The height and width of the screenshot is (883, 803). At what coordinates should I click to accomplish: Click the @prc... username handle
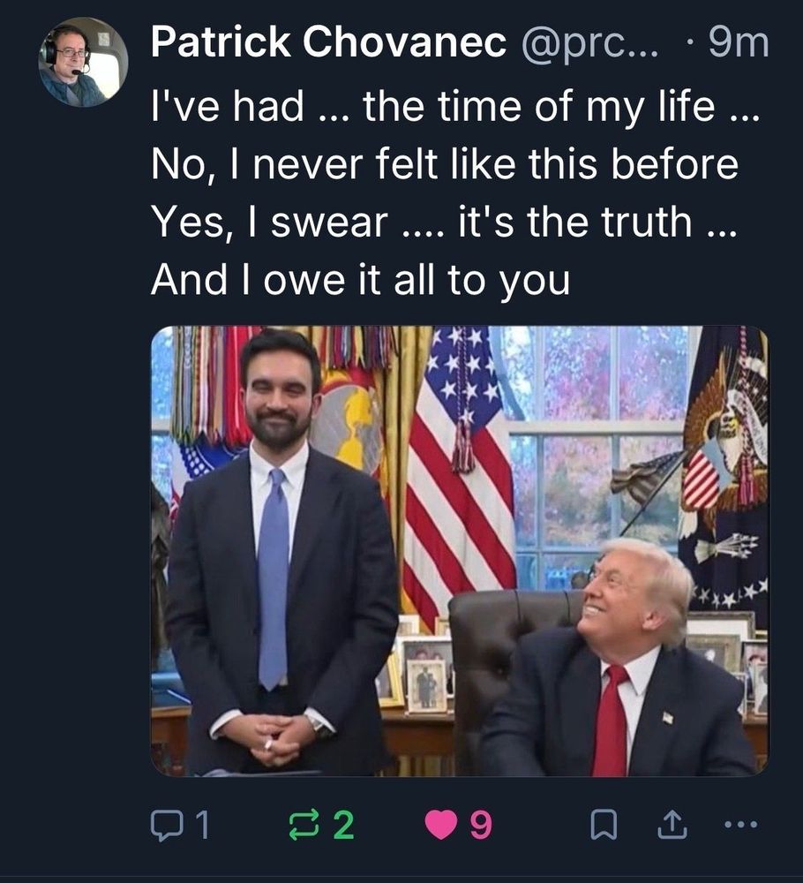point(590,42)
